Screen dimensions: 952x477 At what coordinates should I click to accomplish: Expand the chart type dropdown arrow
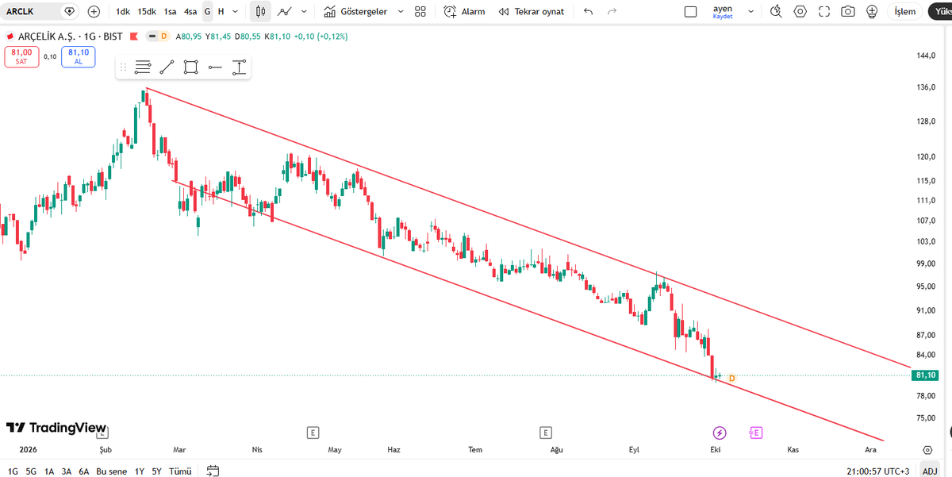click(x=304, y=12)
